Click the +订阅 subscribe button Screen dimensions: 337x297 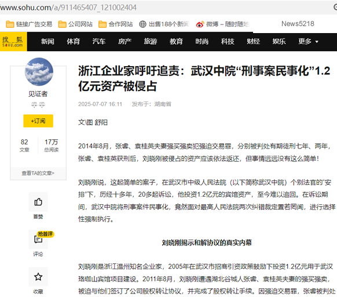click(x=38, y=121)
